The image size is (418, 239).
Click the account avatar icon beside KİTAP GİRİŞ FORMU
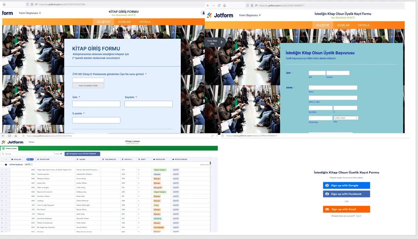pos(203,13)
